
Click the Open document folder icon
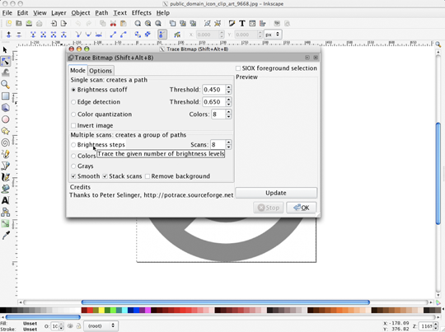19,23
